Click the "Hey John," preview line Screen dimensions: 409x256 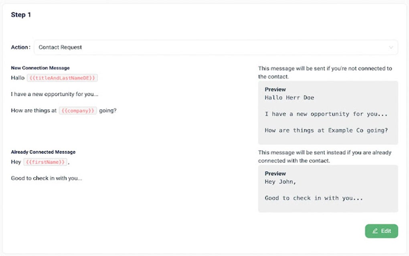(280, 182)
